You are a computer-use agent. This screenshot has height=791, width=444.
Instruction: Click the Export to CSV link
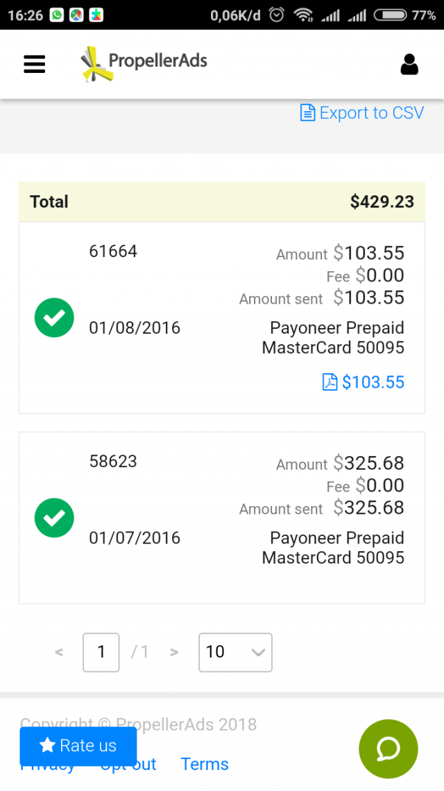pos(362,113)
